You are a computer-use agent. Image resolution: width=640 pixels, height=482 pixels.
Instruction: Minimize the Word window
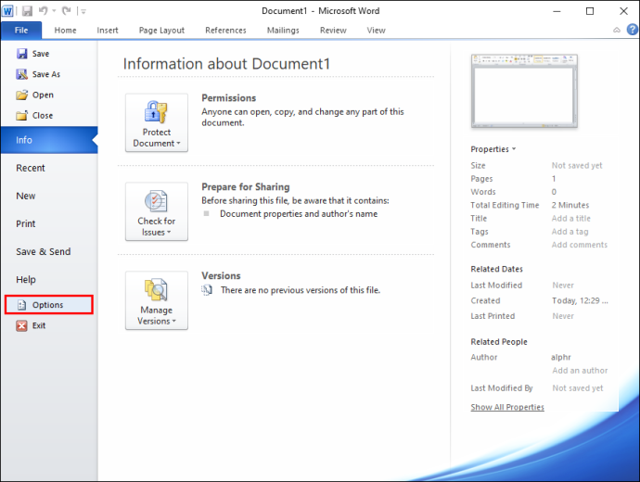click(557, 11)
